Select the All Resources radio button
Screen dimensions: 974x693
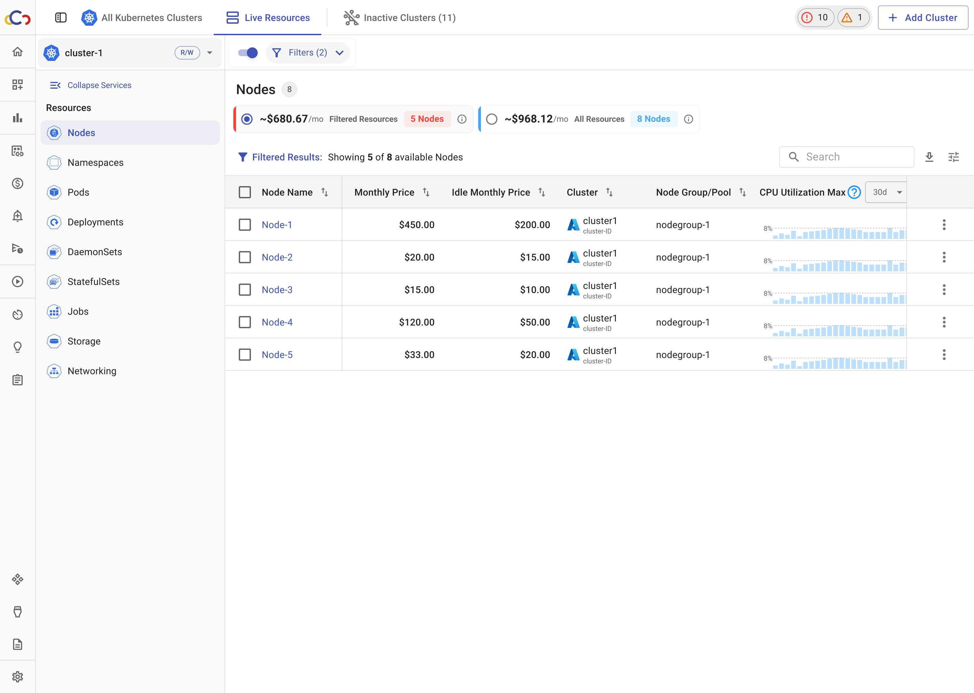click(x=492, y=119)
